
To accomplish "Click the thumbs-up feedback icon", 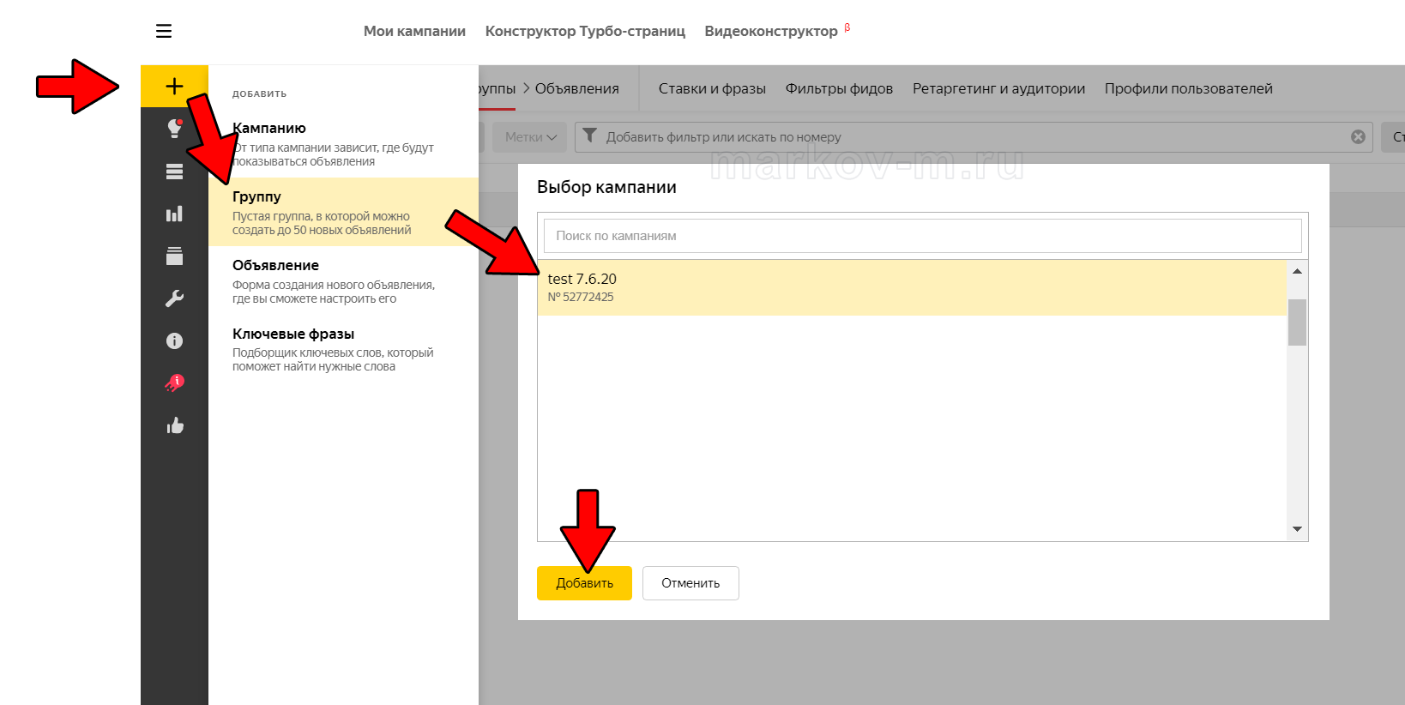I will 174,425.
